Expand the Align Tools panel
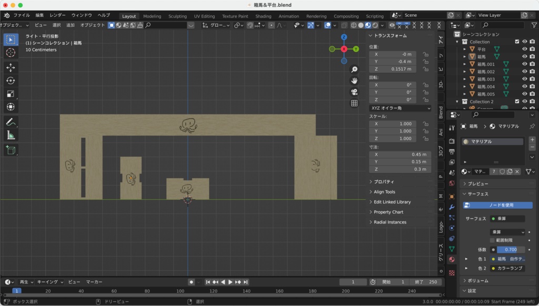 pos(384,192)
